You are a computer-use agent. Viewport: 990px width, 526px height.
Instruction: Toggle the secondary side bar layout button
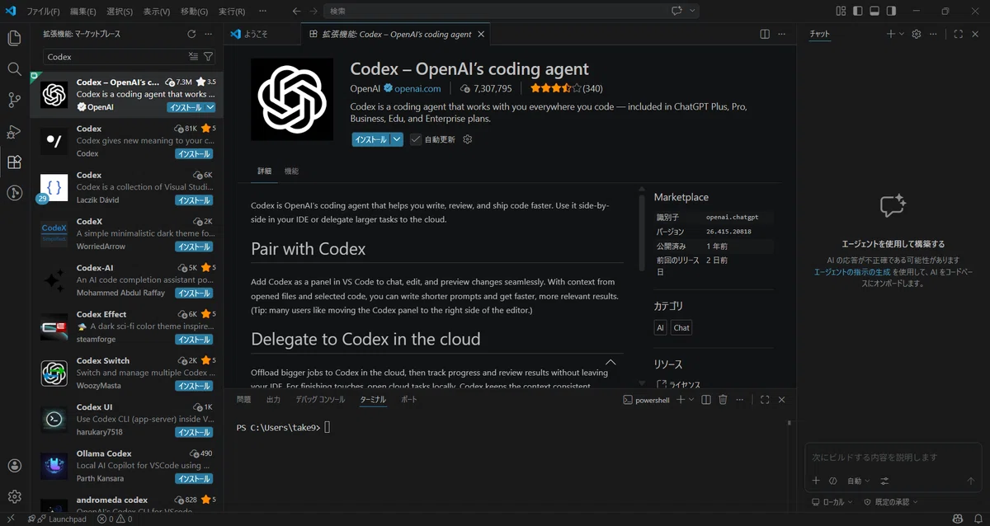[x=893, y=11]
